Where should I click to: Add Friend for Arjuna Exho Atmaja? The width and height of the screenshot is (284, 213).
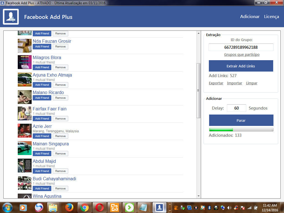tap(42, 85)
